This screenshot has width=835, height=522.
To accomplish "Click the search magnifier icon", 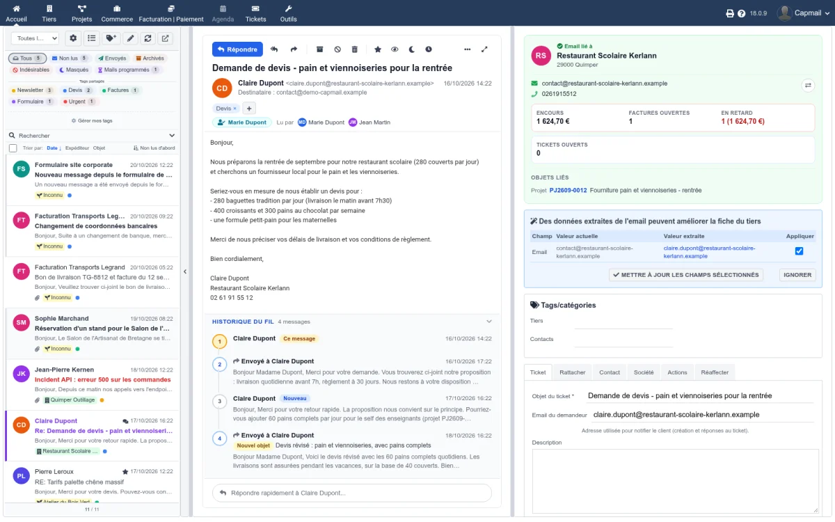I will [x=13, y=136].
